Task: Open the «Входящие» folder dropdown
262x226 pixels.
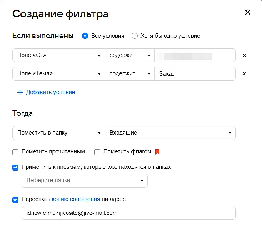Action: [x=170, y=133]
